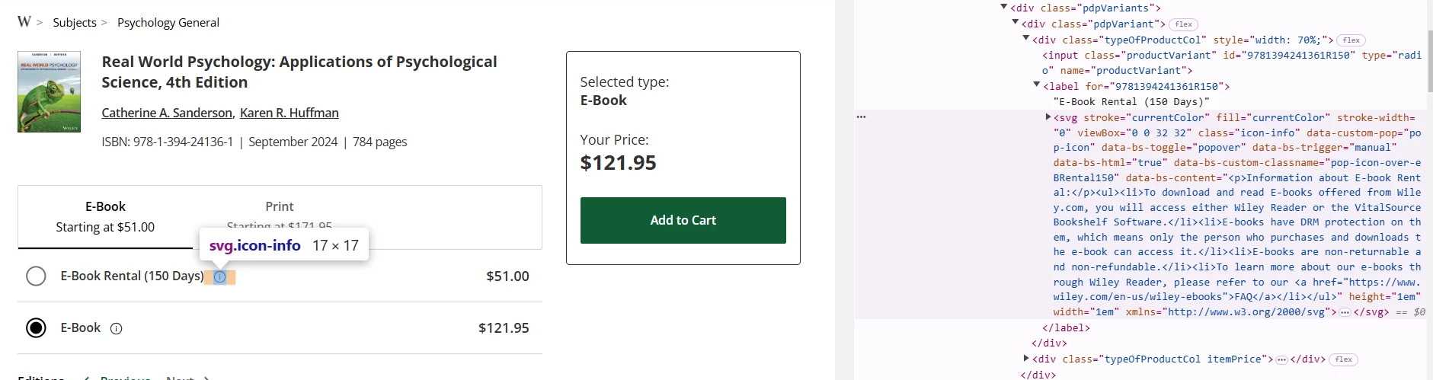Click the flex badge on itemPrice div
1433x380 pixels.
1344,359
